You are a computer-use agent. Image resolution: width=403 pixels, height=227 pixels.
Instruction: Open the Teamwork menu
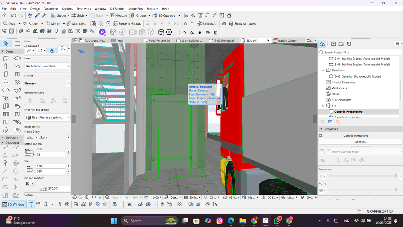click(84, 8)
